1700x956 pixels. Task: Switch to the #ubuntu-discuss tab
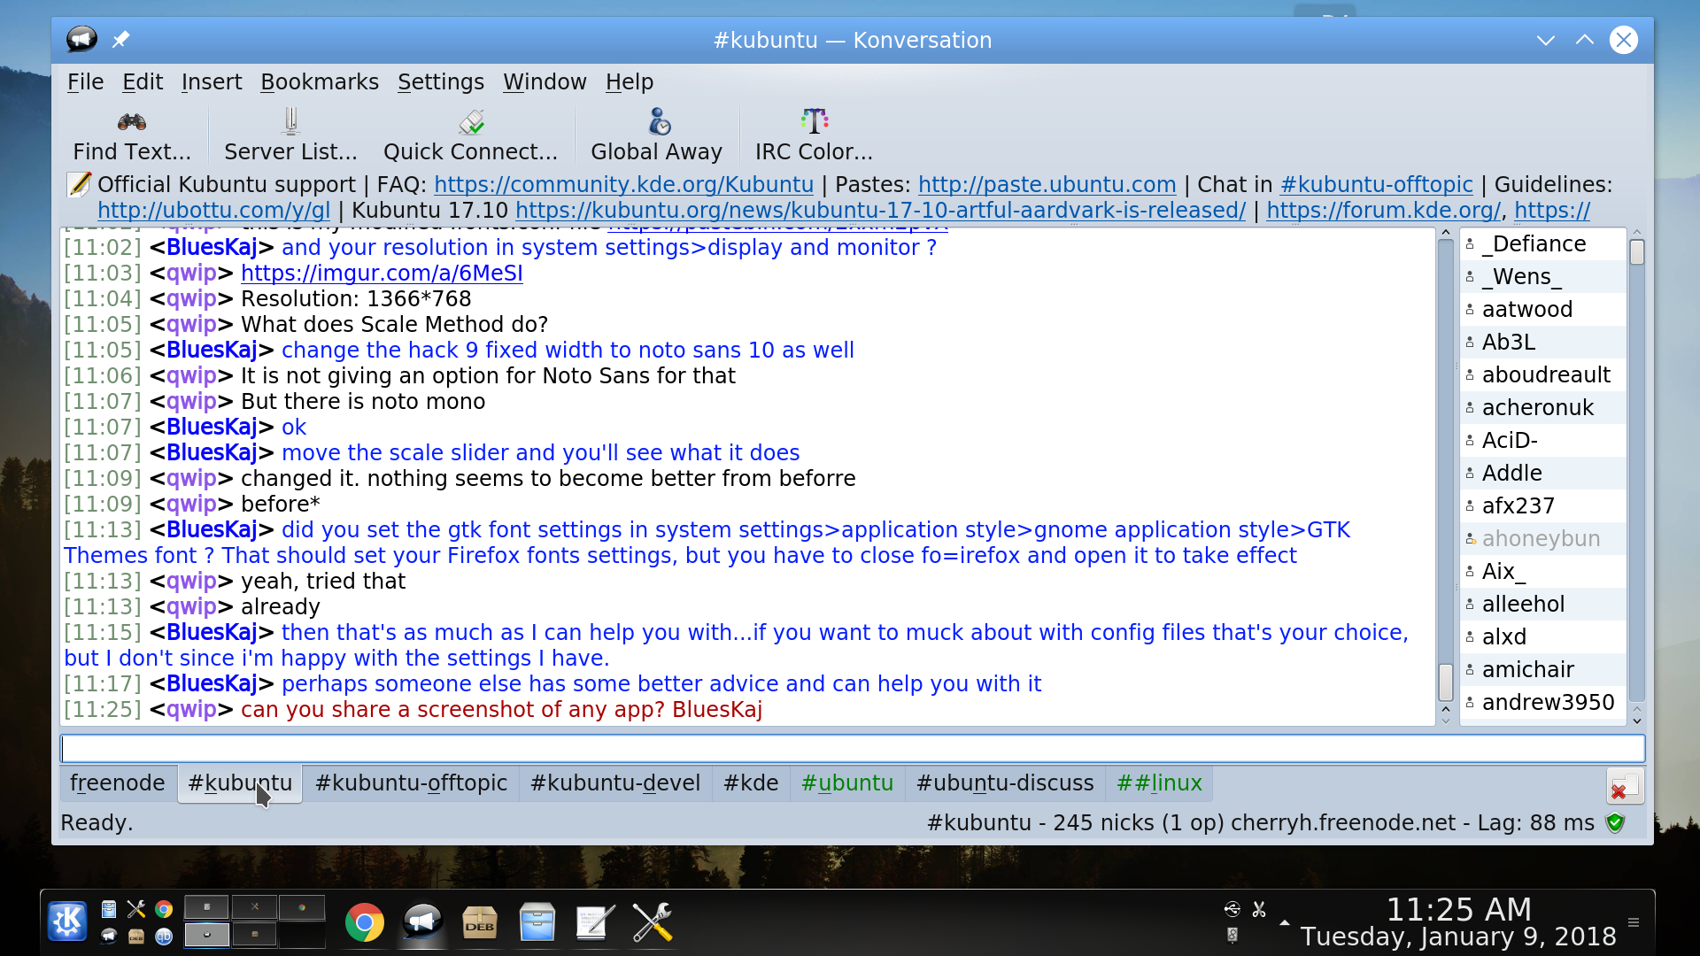tap(1005, 783)
